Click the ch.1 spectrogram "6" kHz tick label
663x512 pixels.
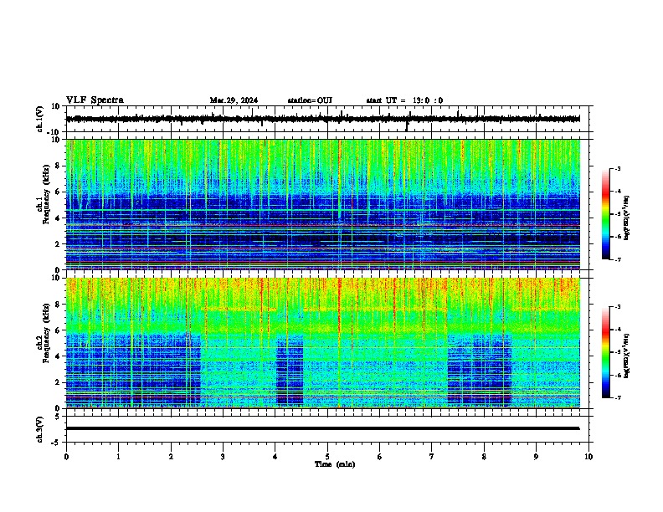[59, 192]
